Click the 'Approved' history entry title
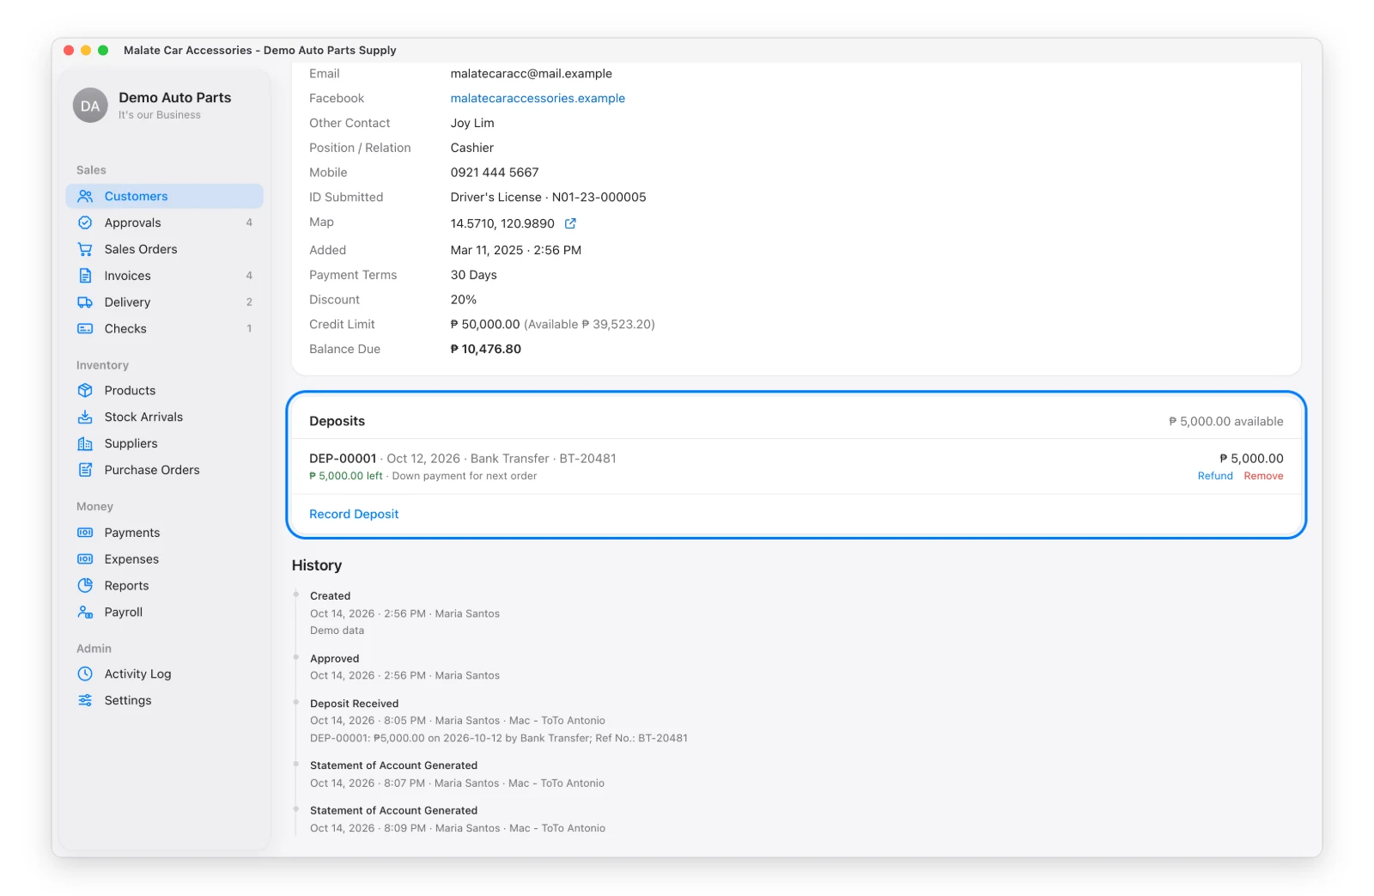 click(x=335, y=659)
